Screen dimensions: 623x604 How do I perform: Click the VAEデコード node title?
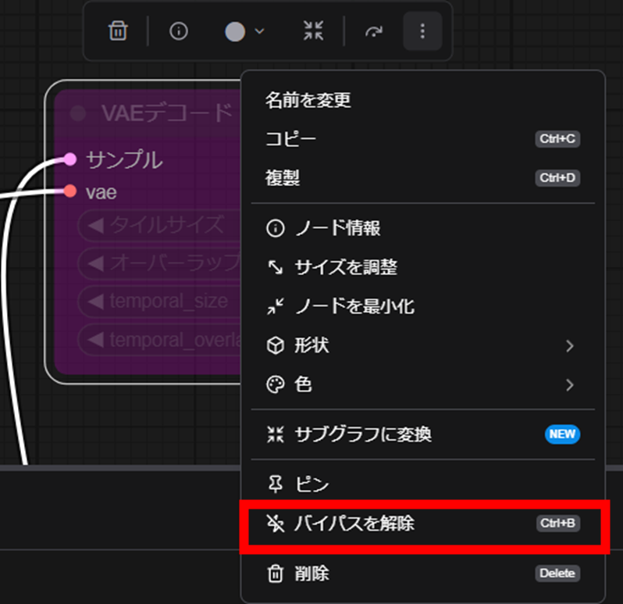click(x=167, y=113)
